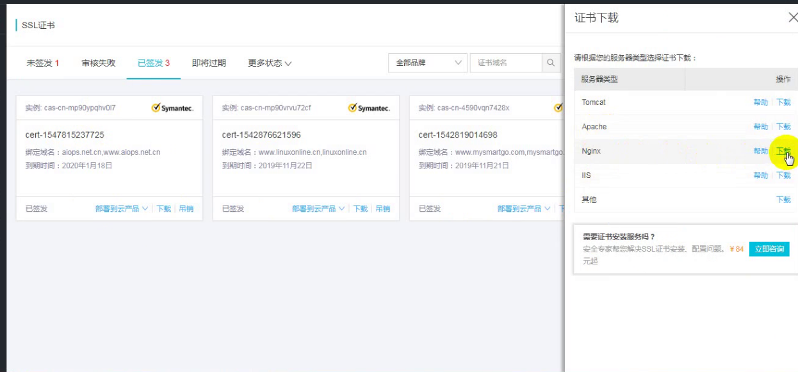Click the Symantec logo on cert-1542876621596 card

click(369, 108)
